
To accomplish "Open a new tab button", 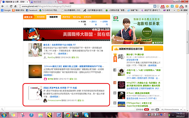I will point(60,2).
